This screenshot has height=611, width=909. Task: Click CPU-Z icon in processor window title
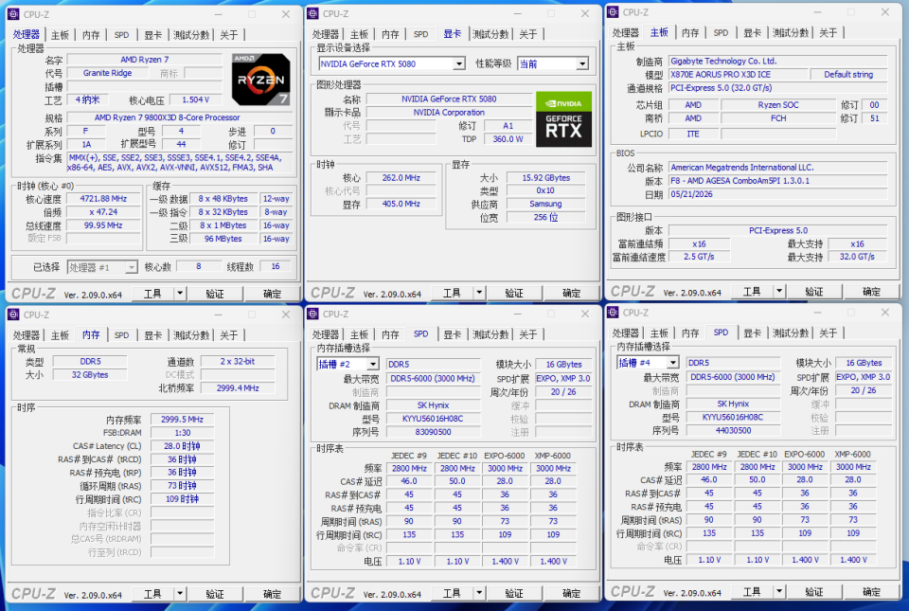pos(14,14)
